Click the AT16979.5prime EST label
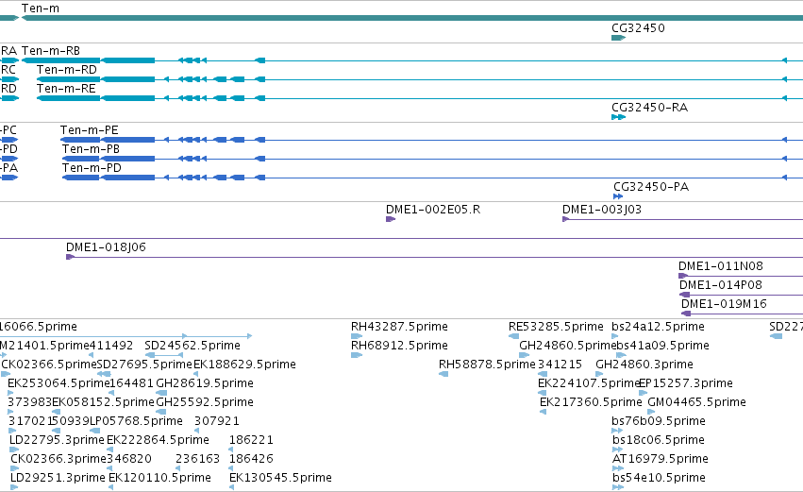Image resolution: width=803 pixels, height=492 pixels. pos(661,459)
